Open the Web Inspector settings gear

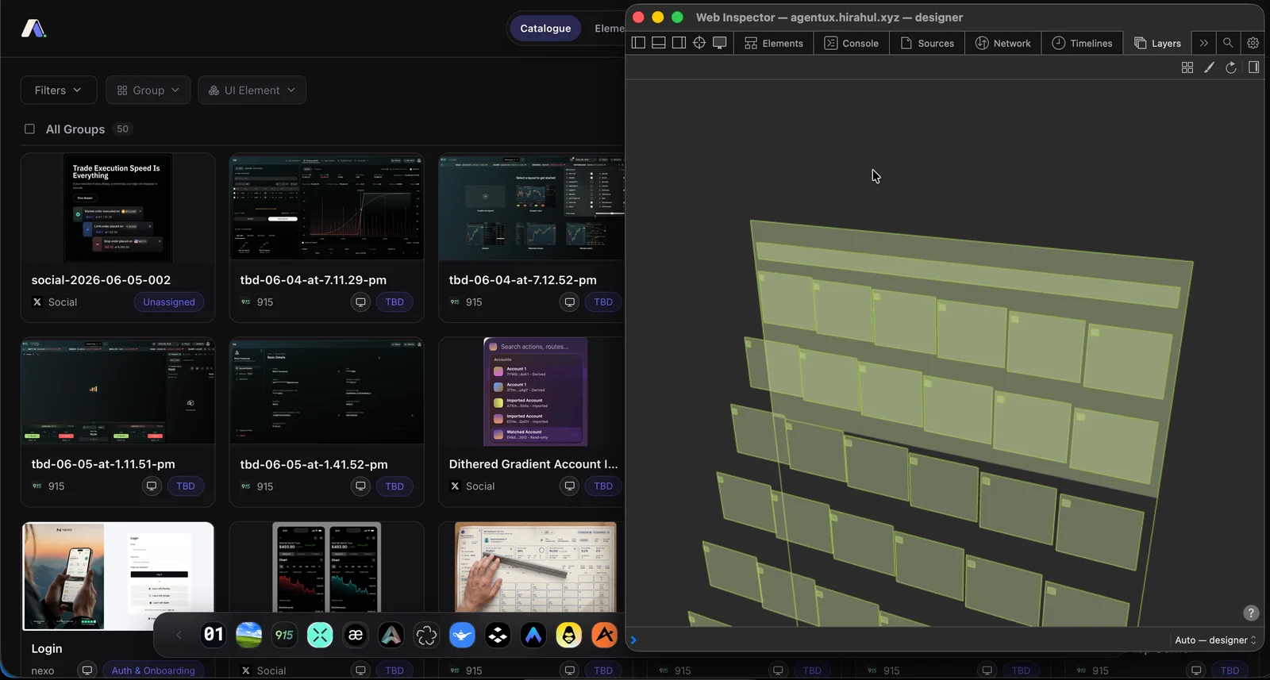click(x=1253, y=43)
